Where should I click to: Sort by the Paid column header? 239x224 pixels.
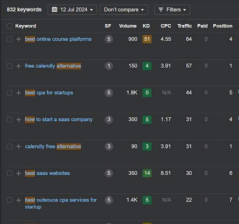click(203, 26)
